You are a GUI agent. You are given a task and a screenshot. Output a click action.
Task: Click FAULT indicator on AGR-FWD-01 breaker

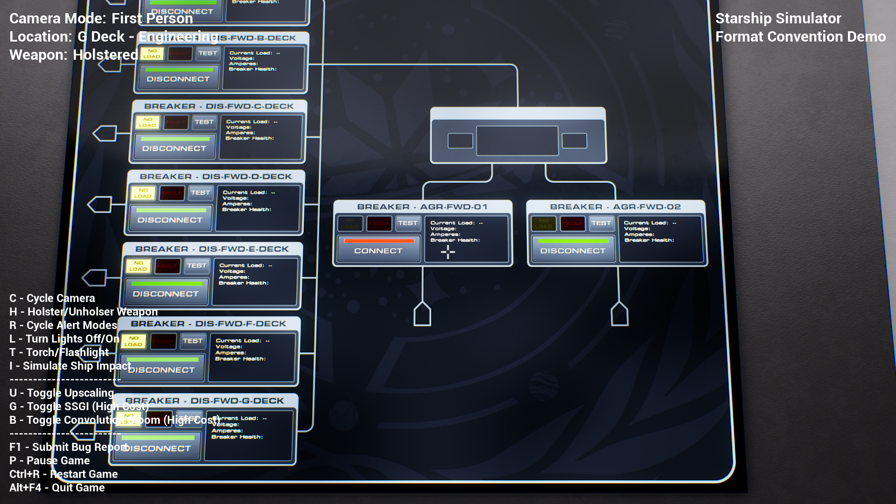(x=378, y=224)
